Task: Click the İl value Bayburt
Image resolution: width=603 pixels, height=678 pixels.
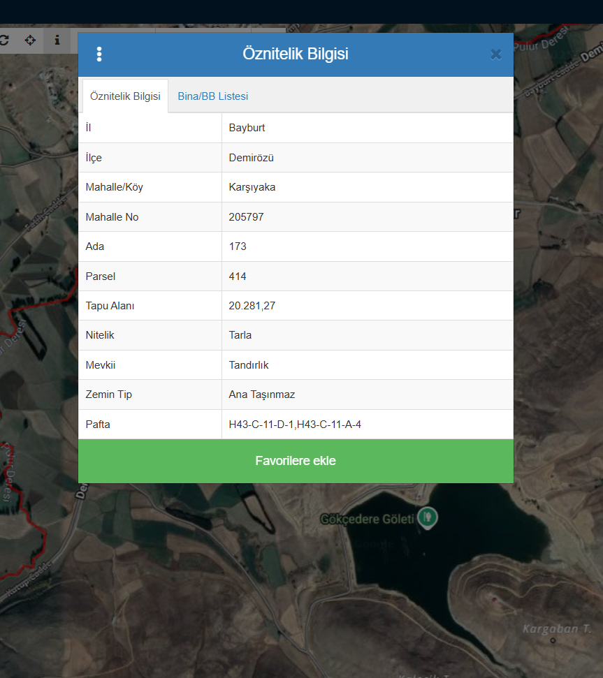Action: [247, 128]
